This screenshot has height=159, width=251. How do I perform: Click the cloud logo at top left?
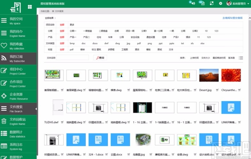pyautogui.click(x=16, y=8)
